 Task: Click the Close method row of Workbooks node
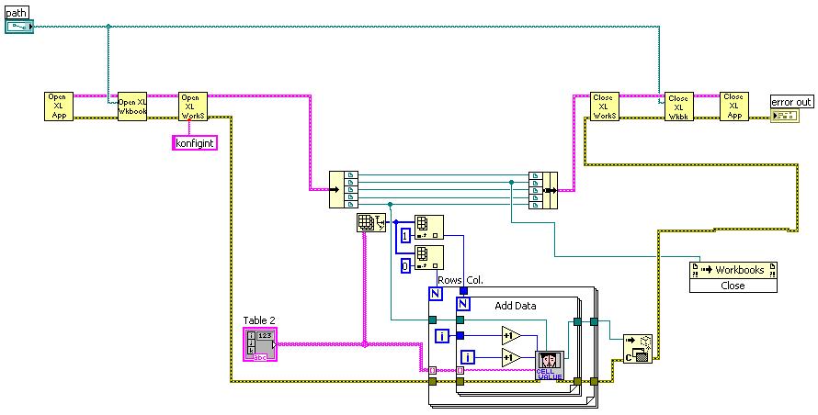coord(733,286)
